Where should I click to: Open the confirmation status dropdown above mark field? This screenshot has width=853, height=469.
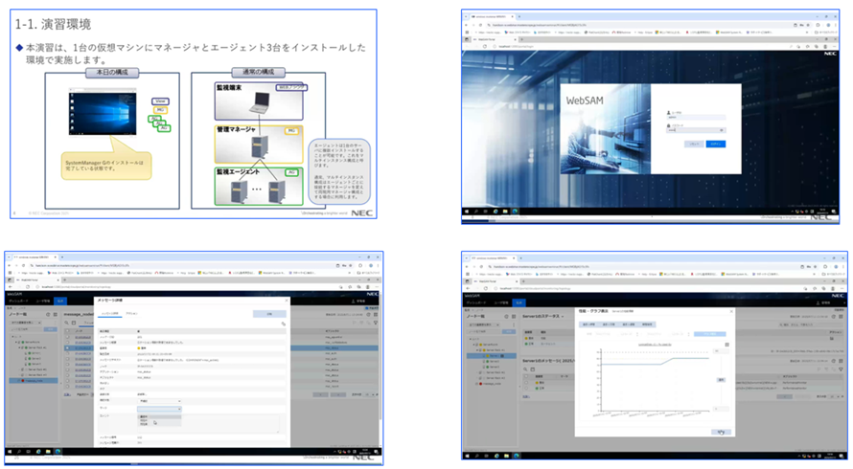coord(158,401)
